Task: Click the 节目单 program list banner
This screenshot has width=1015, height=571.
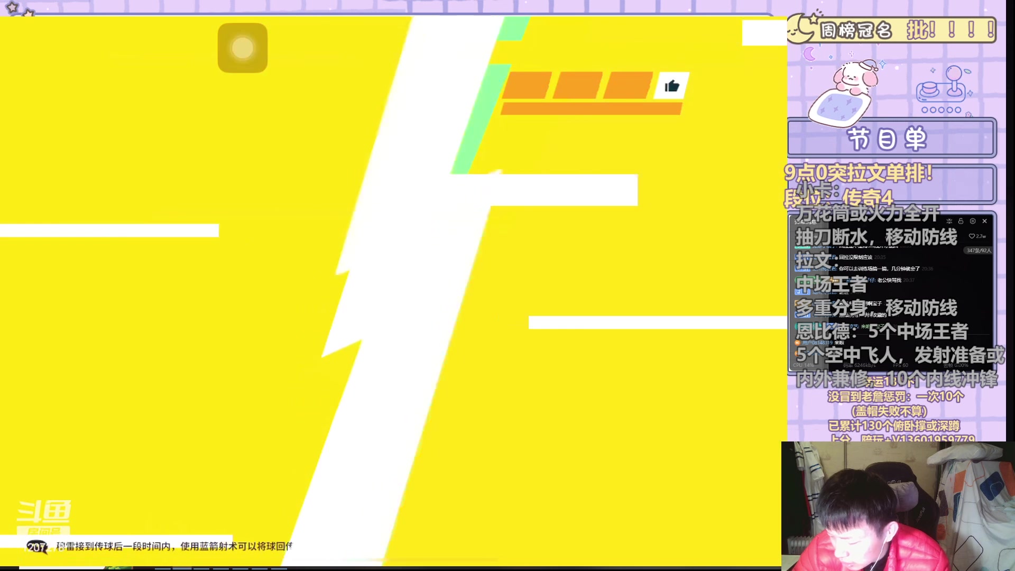Action: (x=892, y=139)
